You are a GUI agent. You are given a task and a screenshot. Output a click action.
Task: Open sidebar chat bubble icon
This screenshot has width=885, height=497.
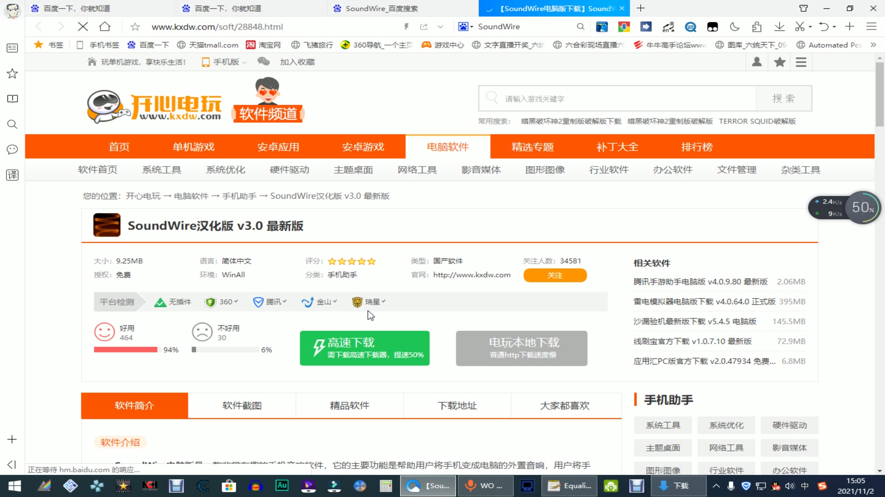tap(12, 150)
